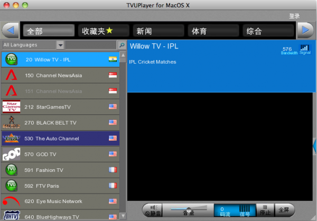
Task: Click the US flag on BLACK BELT TV row
Action: [113, 122]
